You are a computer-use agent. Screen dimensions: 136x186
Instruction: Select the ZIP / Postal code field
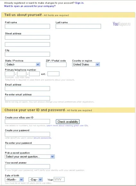(56, 65)
